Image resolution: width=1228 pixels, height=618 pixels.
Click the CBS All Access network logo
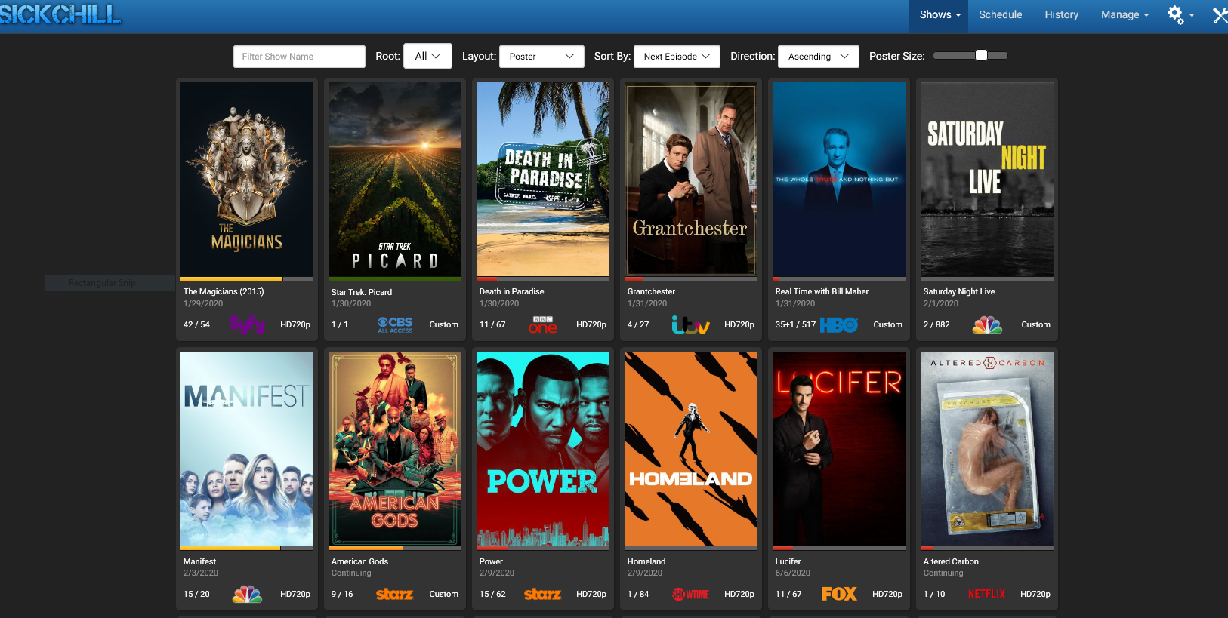click(395, 324)
